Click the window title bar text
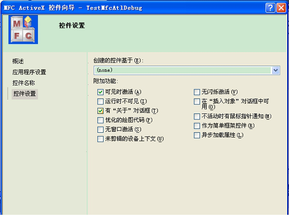The height and width of the screenshot is (223, 289). pyautogui.click(x=73, y=8)
